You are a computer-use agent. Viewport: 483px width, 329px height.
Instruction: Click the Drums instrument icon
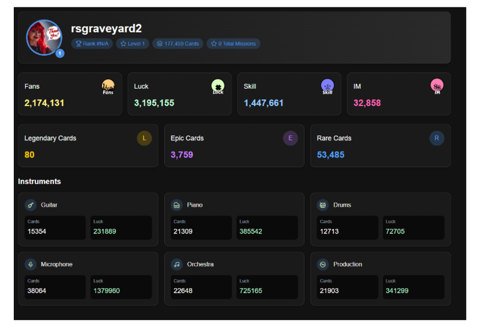coord(323,205)
